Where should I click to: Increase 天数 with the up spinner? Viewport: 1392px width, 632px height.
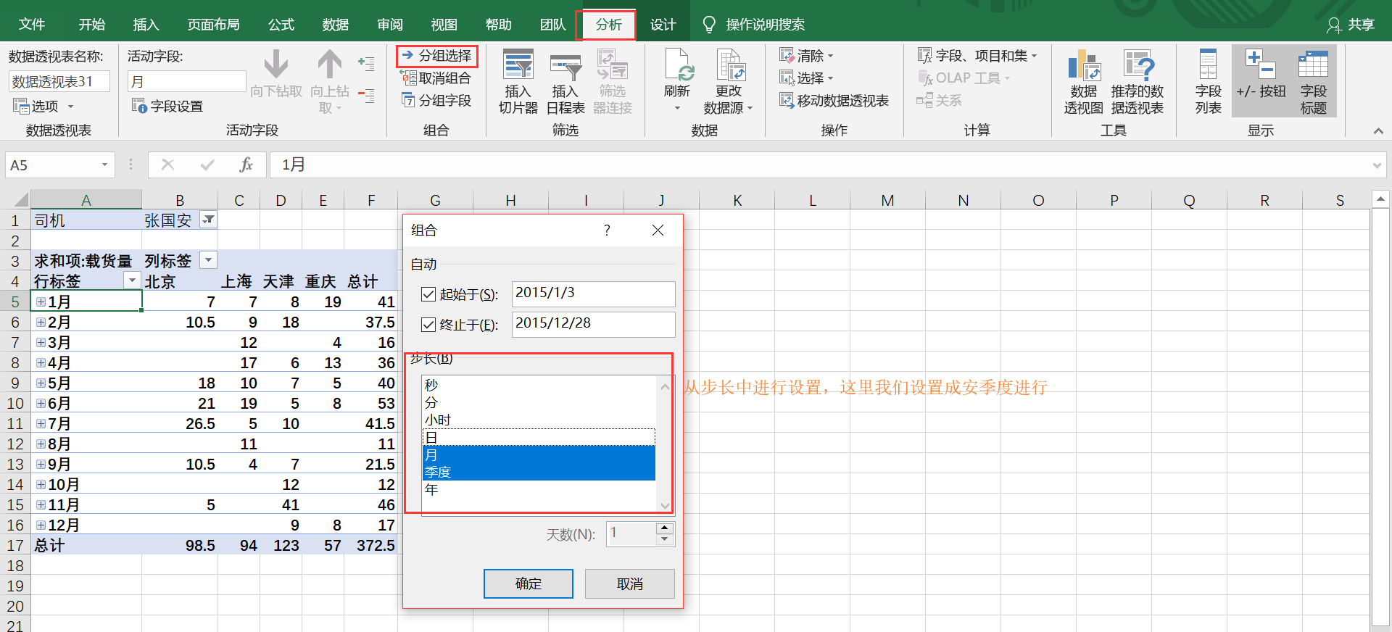(x=665, y=528)
